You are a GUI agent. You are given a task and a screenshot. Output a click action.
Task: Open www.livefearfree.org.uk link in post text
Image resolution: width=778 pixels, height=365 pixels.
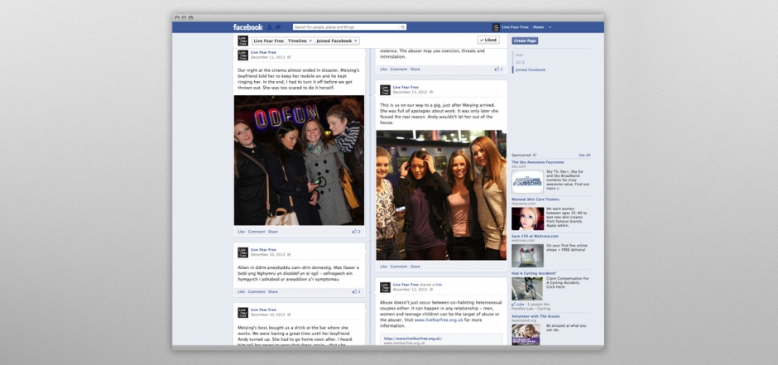[439, 319]
